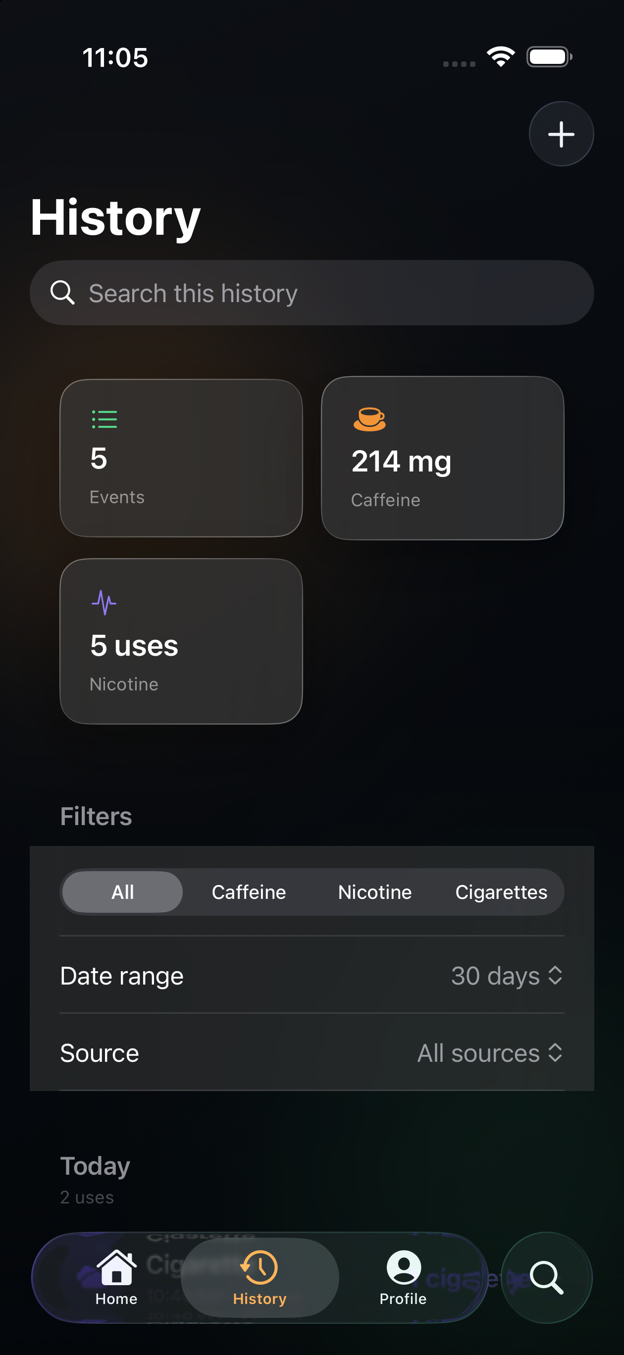
Task: Expand the Date range row
Action: (312, 976)
